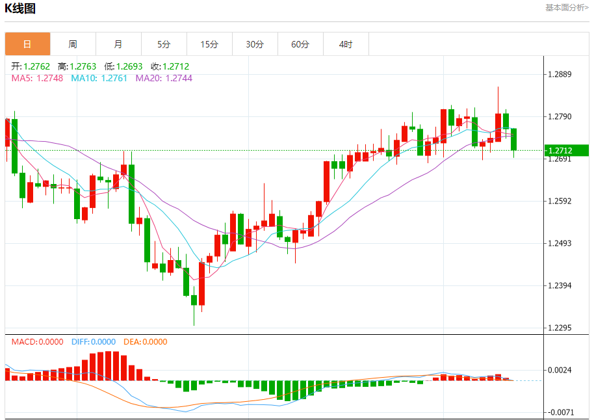
Task: Open the 15分 interval tab
Action: coord(209,44)
